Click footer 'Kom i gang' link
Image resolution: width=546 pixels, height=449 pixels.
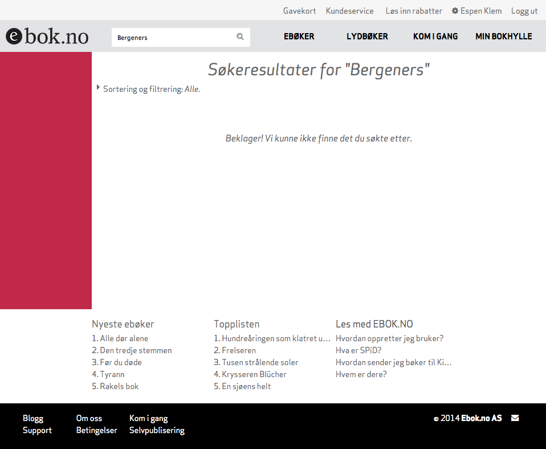tap(149, 418)
